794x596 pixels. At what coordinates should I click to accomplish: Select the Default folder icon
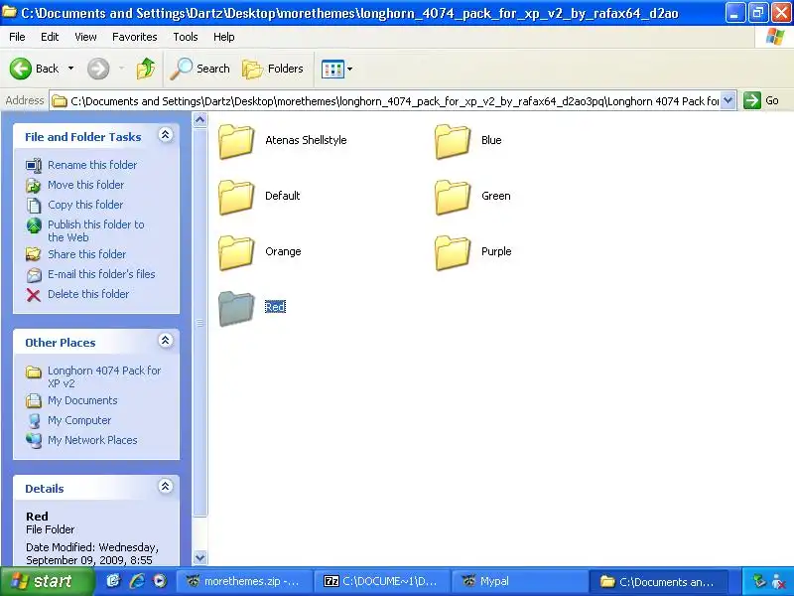tap(236, 197)
